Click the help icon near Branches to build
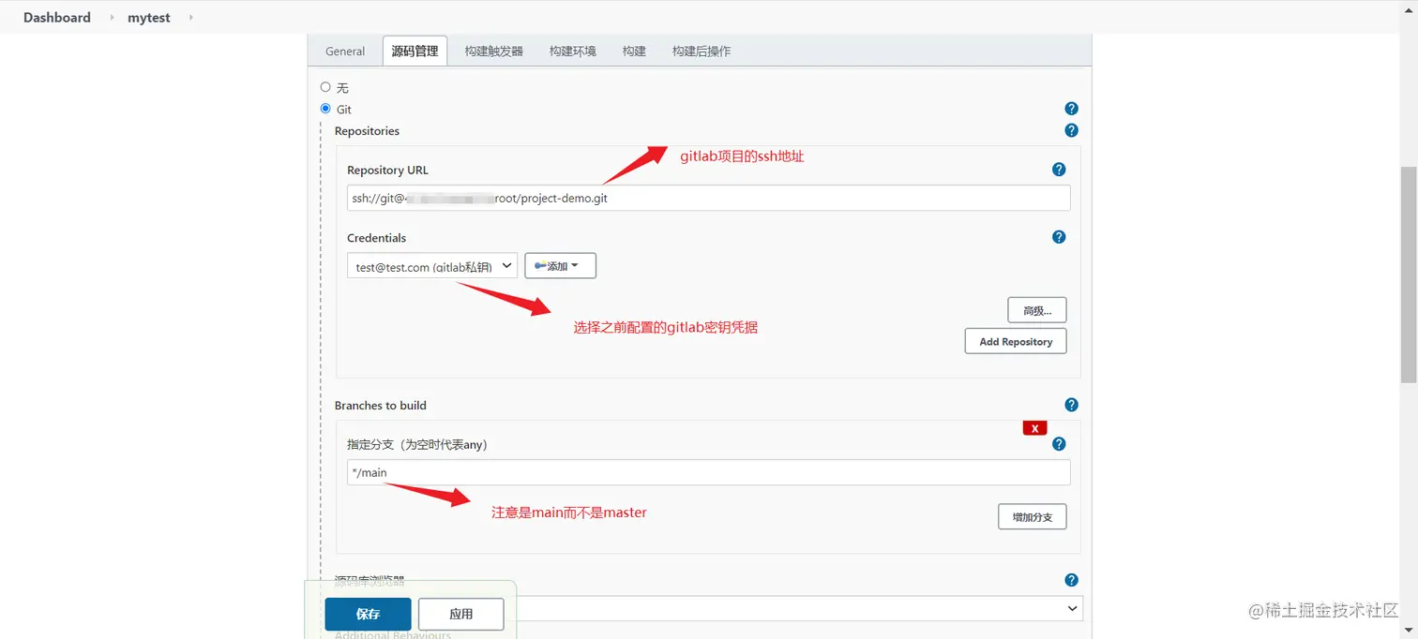1418x639 pixels. point(1071,405)
